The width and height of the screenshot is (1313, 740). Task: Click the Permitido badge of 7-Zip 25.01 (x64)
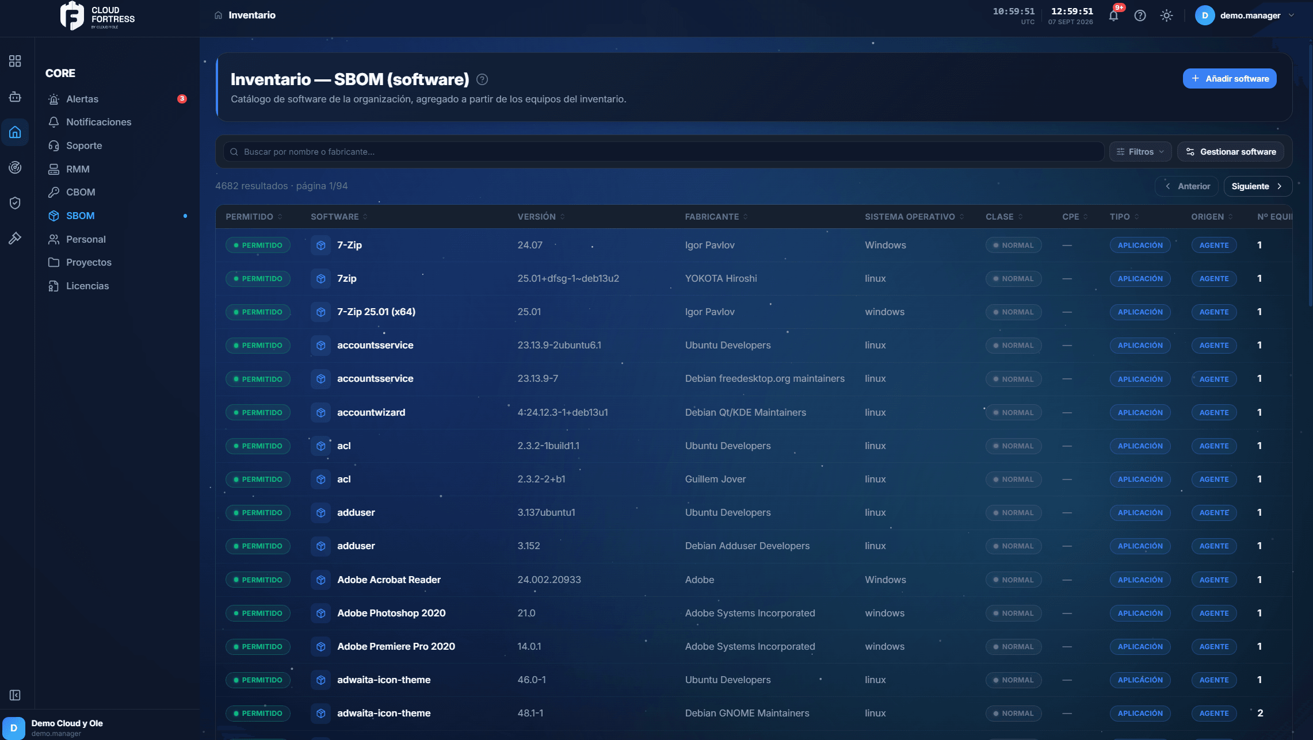point(258,312)
